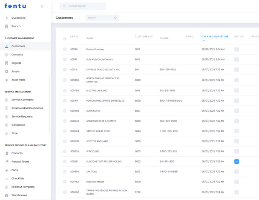This screenshot has height=200, width=259.
Task: Click the magnifier icon in Customers search
Action: pyautogui.click(x=115, y=18)
